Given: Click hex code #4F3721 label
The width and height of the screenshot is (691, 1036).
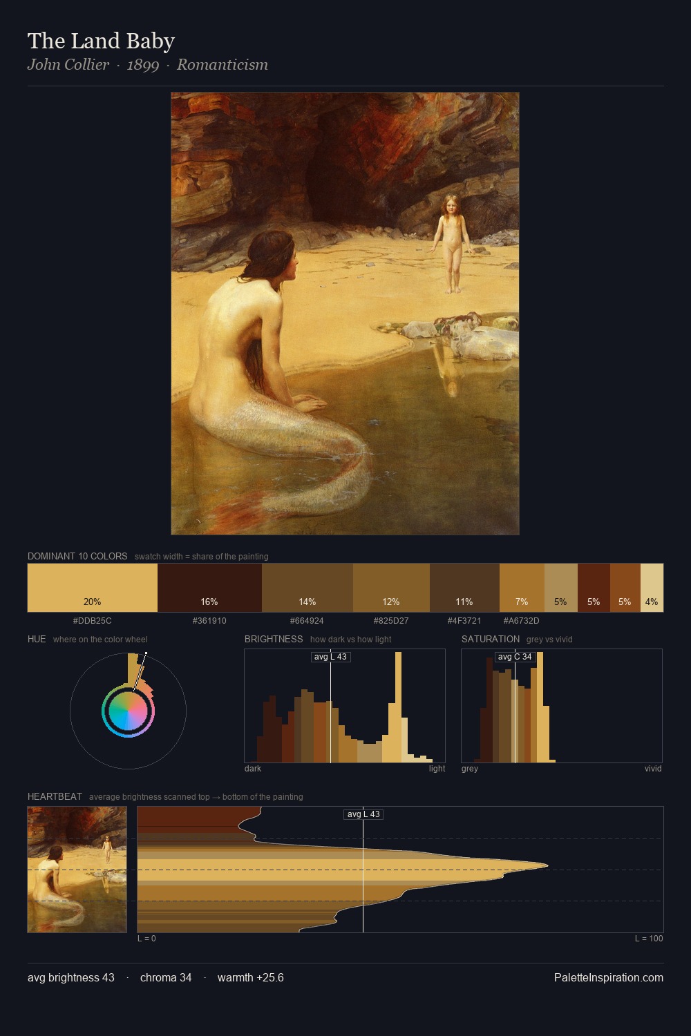Looking at the screenshot, I should tap(464, 621).
